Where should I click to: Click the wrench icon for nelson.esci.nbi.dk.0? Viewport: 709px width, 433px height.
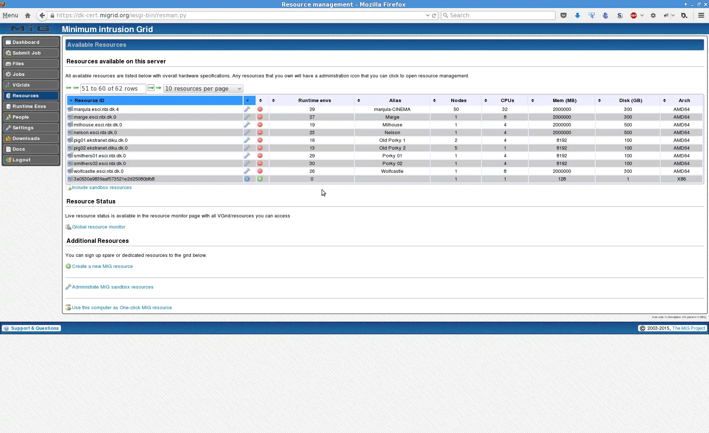pos(247,132)
